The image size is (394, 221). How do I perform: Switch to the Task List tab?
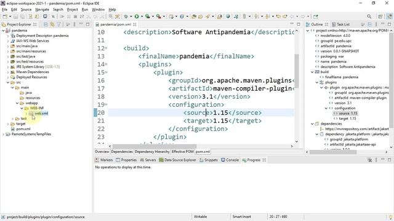click(340, 25)
